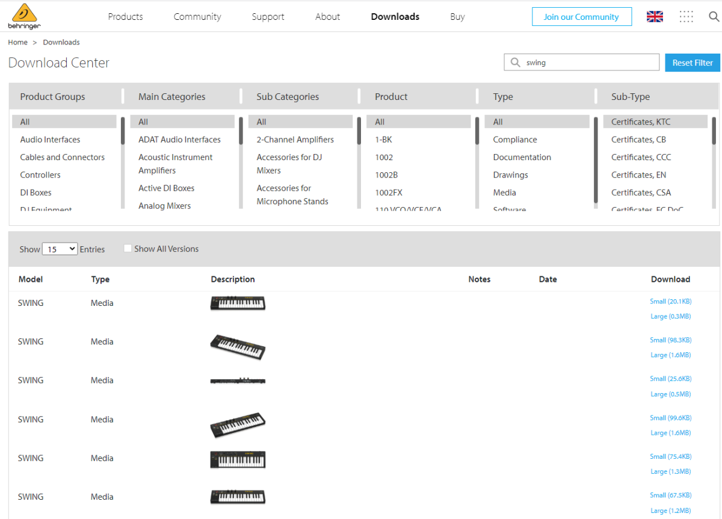Image resolution: width=722 pixels, height=519 pixels.
Task: Click the Join our Community button
Action: point(581,17)
